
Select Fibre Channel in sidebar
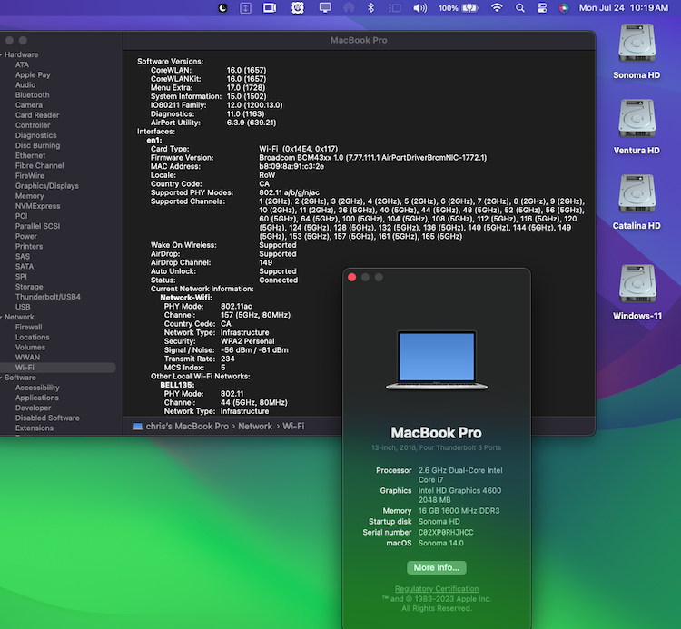[x=40, y=165]
